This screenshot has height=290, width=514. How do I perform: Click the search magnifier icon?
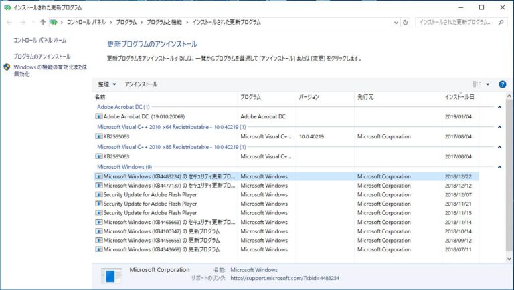[503, 22]
